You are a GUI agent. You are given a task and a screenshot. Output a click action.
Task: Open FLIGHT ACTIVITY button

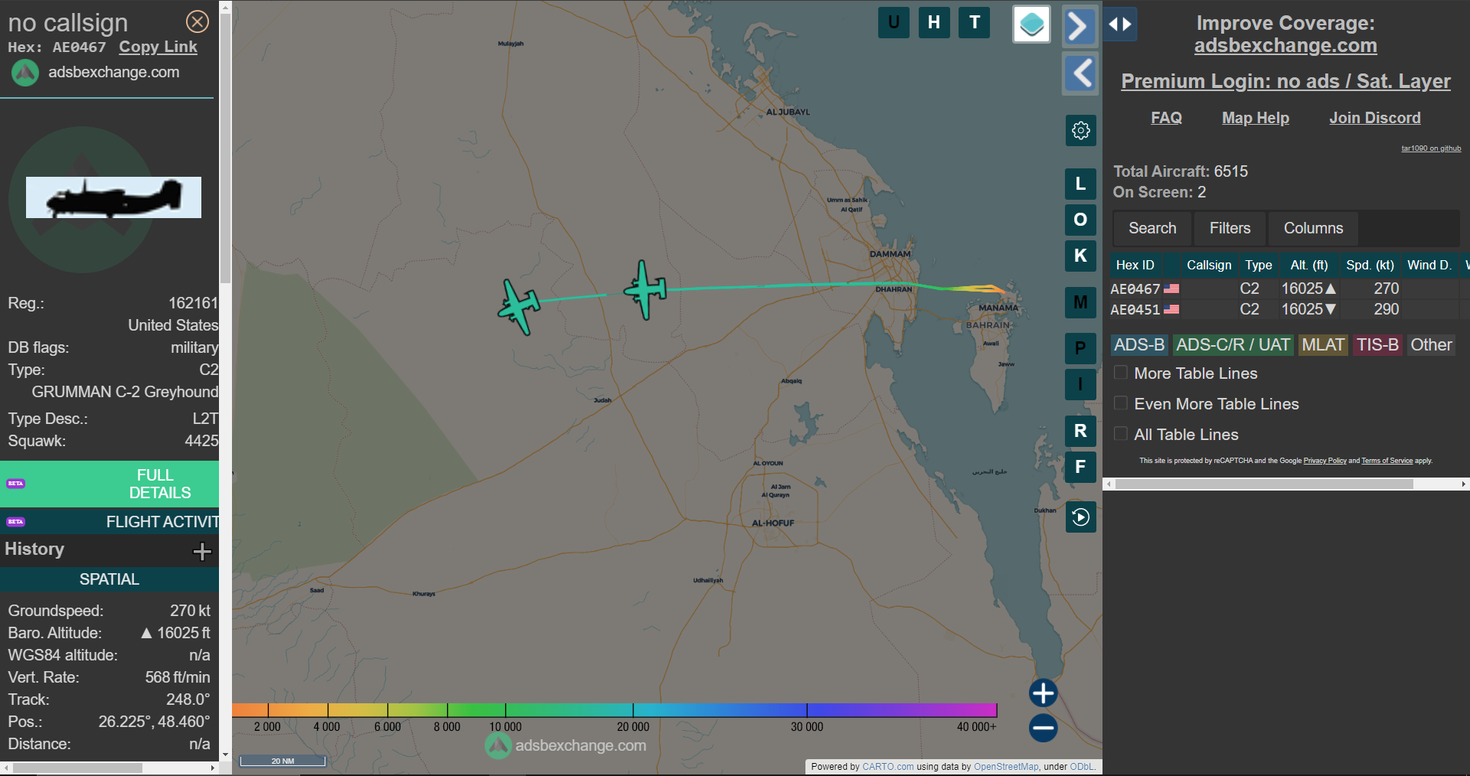(109, 522)
